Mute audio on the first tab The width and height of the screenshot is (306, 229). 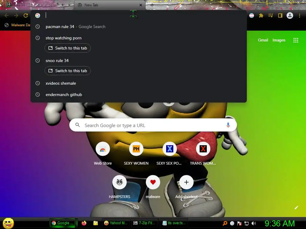[x=63, y=5]
